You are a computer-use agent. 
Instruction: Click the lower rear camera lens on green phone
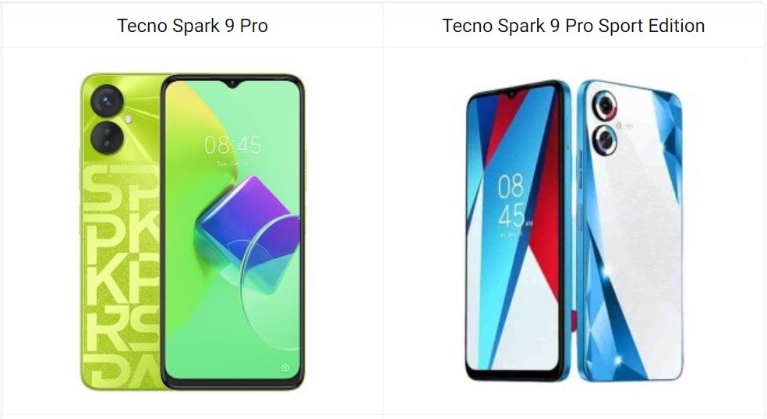click(x=107, y=137)
